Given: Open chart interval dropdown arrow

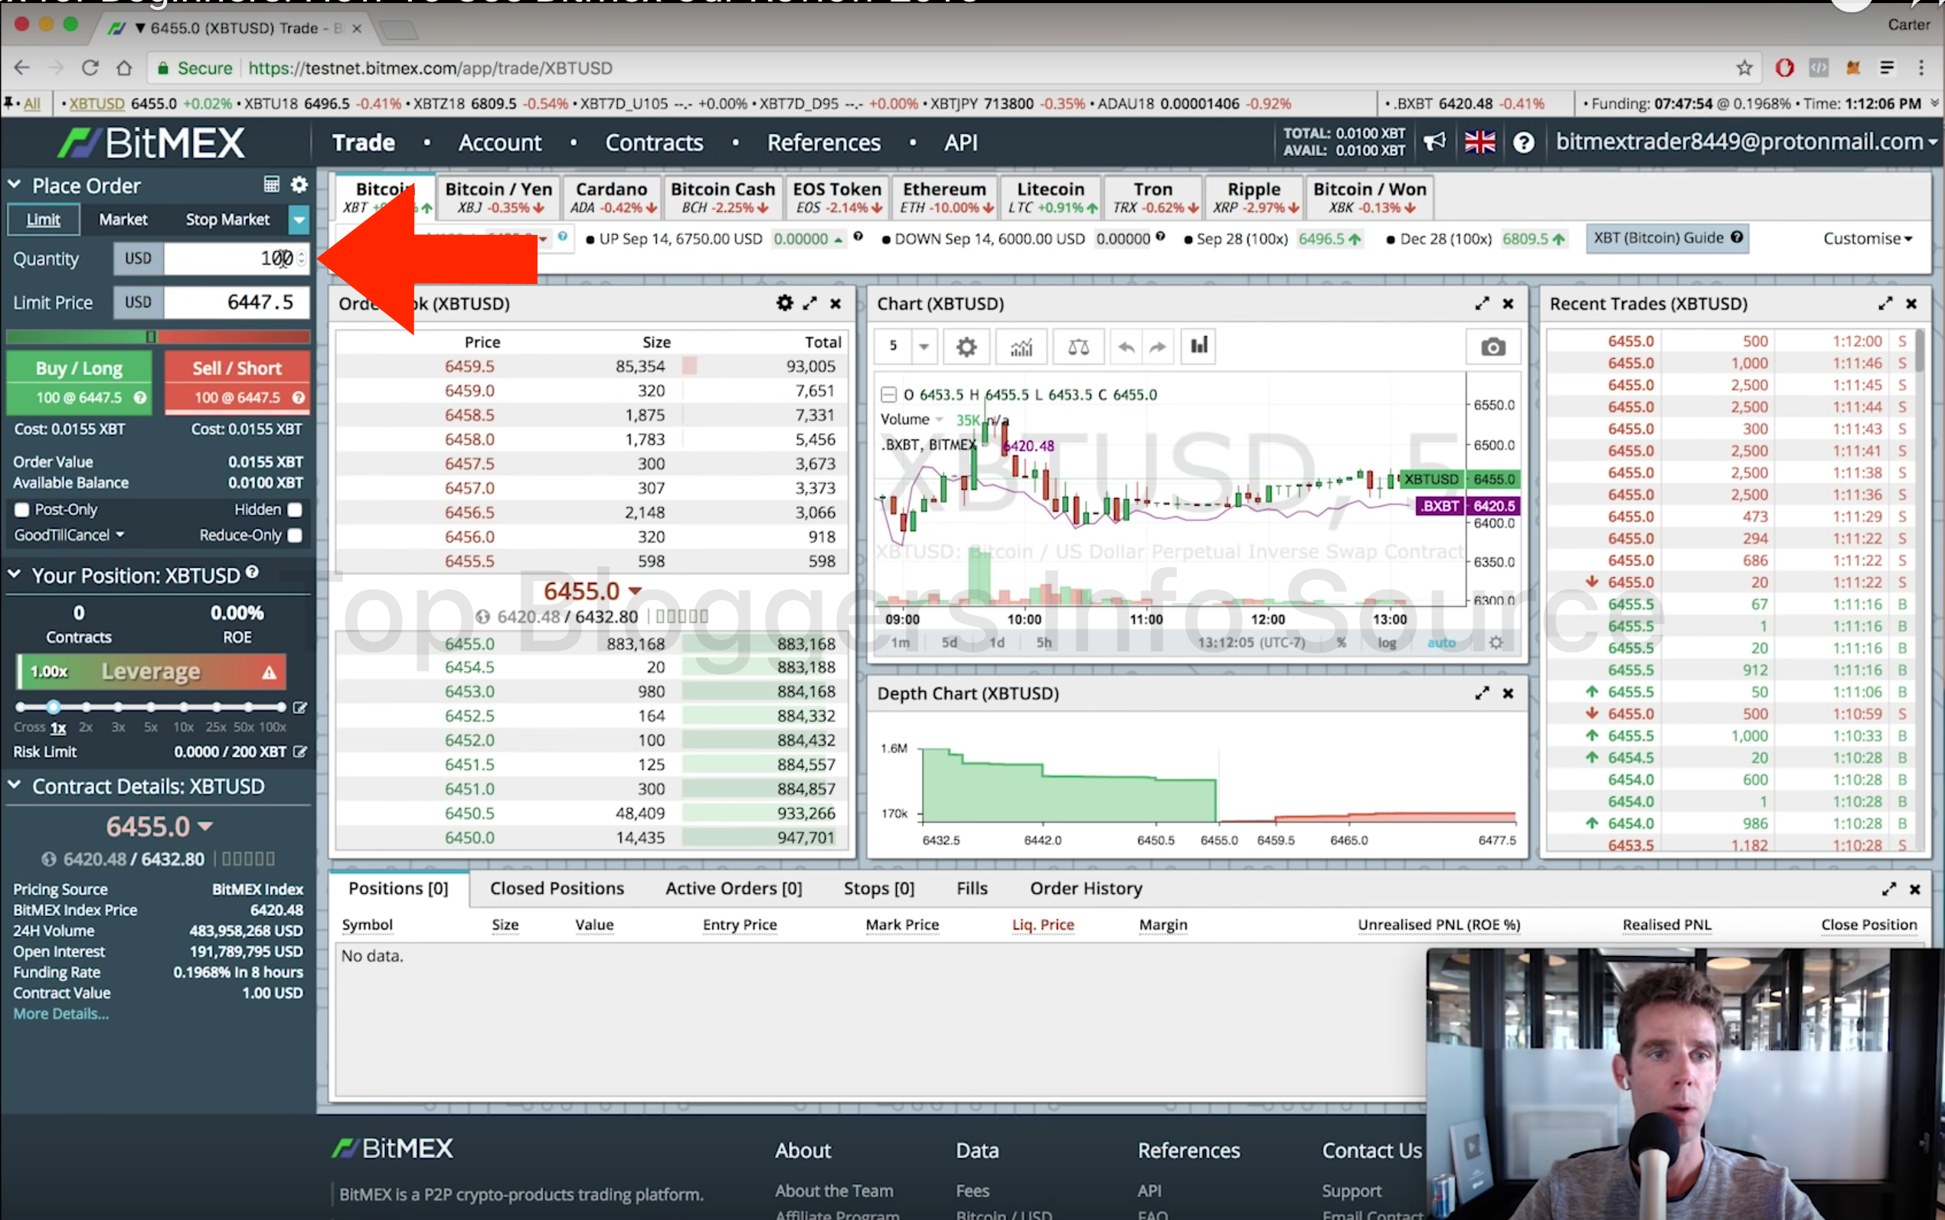Looking at the screenshot, I should pyautogui.click(x=923, y=347).
